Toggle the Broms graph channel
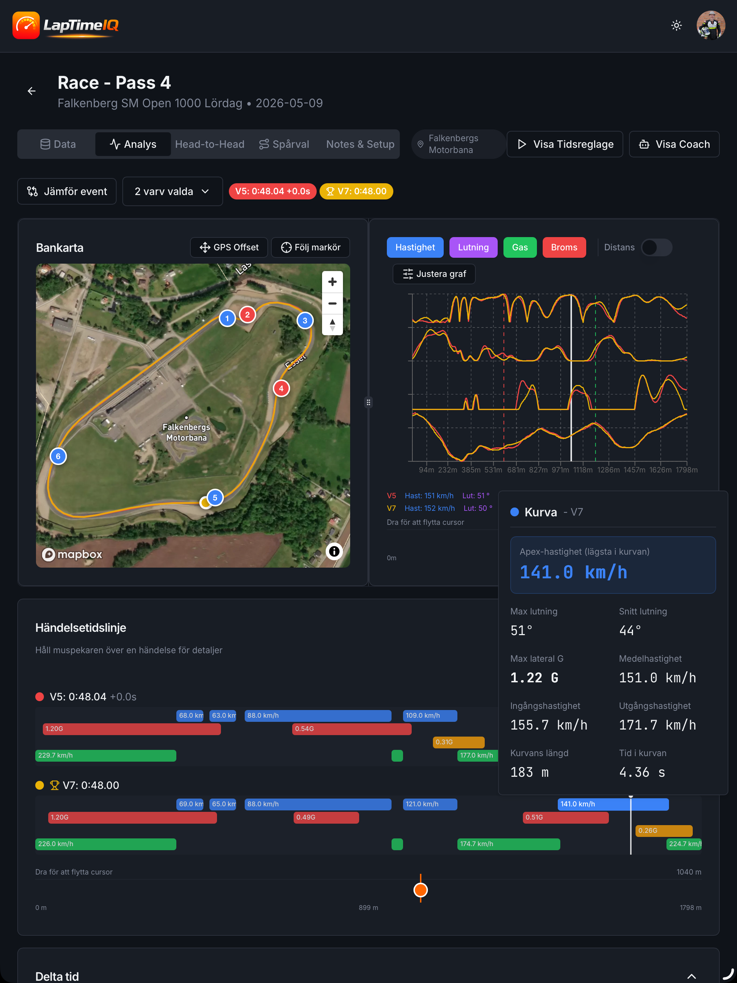This screenshot has height=983, width=737. 564,248
